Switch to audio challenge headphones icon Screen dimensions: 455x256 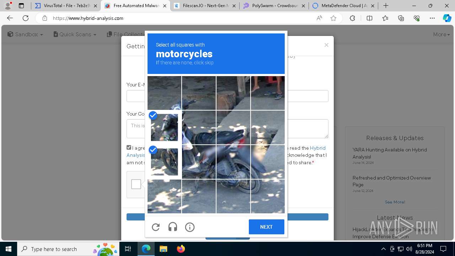[x=173, y=227]
